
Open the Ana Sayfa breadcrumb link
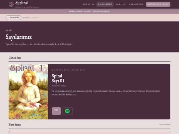pyautogui.click(x=26, y=18)
